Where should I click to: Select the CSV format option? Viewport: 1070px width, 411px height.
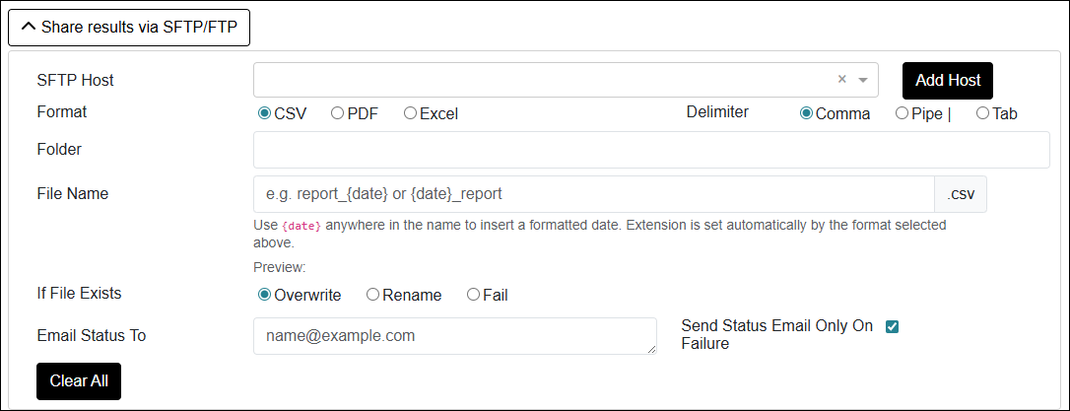(264, 113)
